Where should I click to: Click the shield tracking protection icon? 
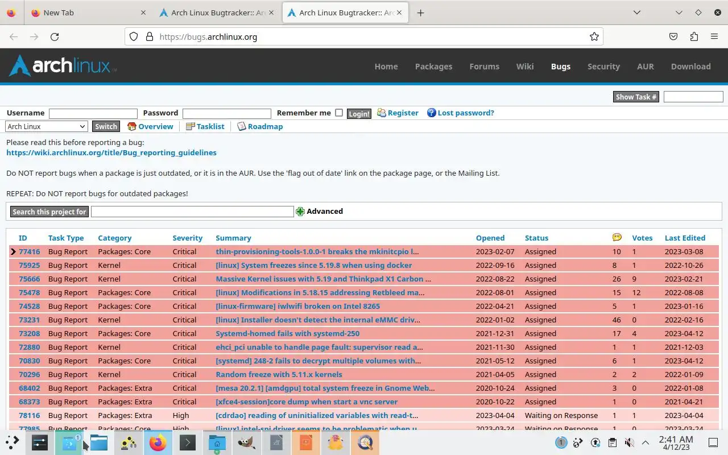pos(134,36)
